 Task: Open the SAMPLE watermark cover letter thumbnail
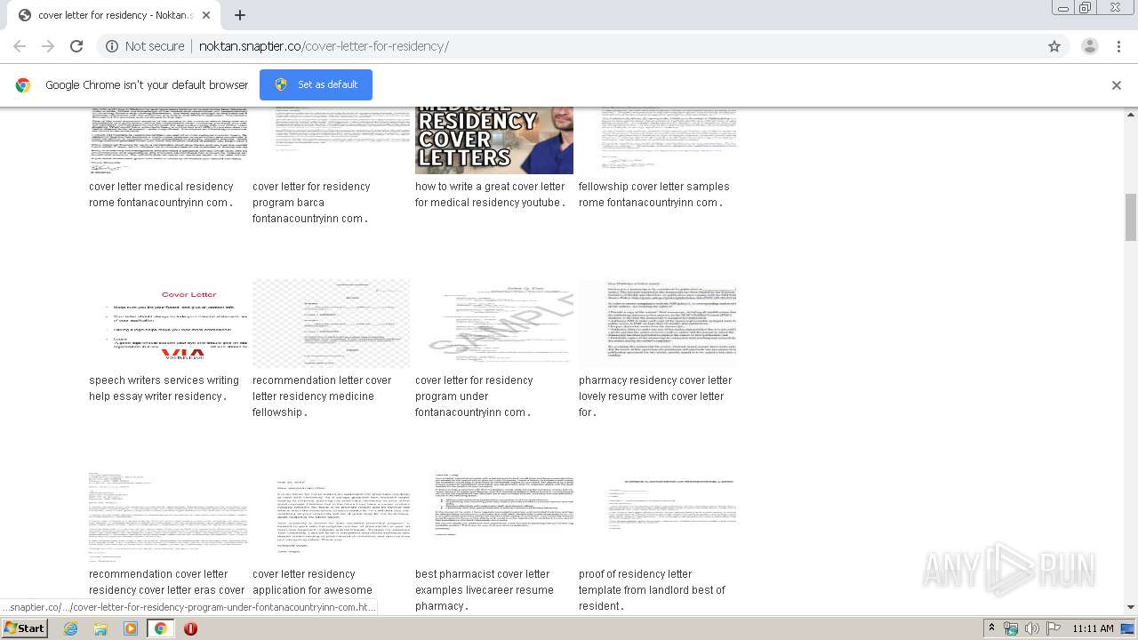(x=494, y=324)
